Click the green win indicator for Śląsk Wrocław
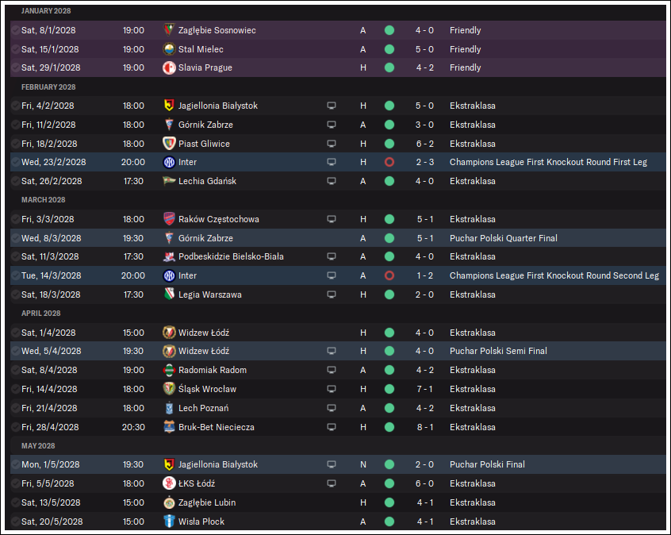 coord(389,389)
